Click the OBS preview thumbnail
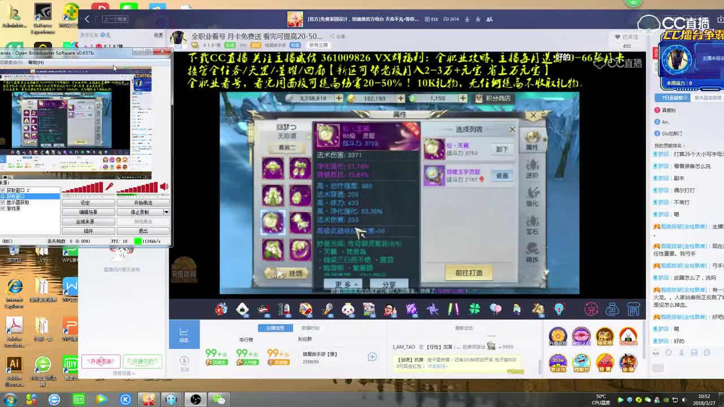 coord(76,123)
